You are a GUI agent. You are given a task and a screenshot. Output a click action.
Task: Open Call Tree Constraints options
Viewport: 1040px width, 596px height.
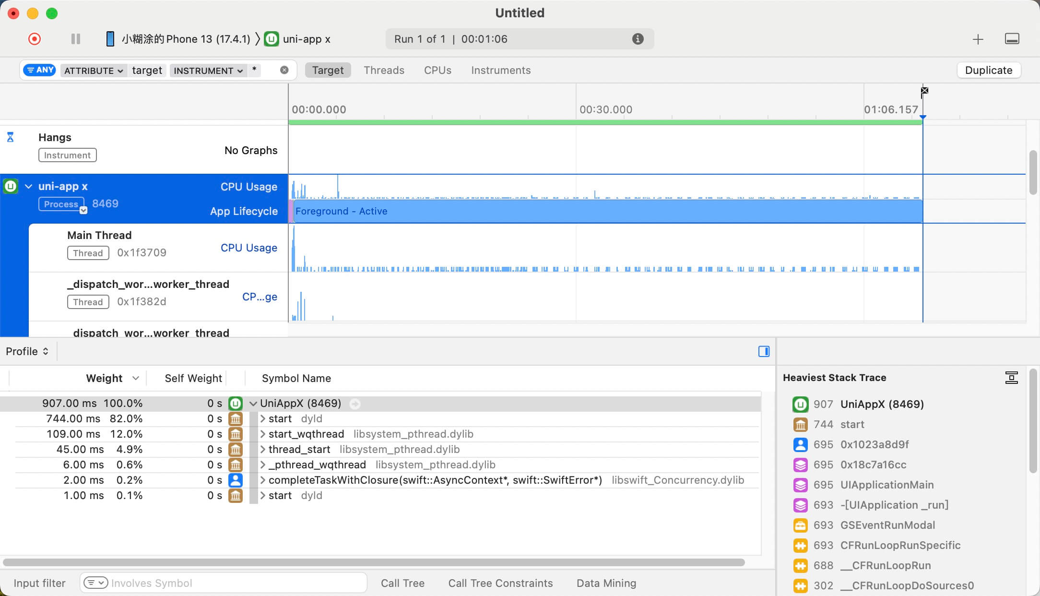coord(500,583)
